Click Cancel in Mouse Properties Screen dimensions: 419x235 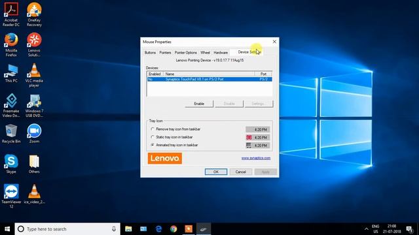click(240, 172)
